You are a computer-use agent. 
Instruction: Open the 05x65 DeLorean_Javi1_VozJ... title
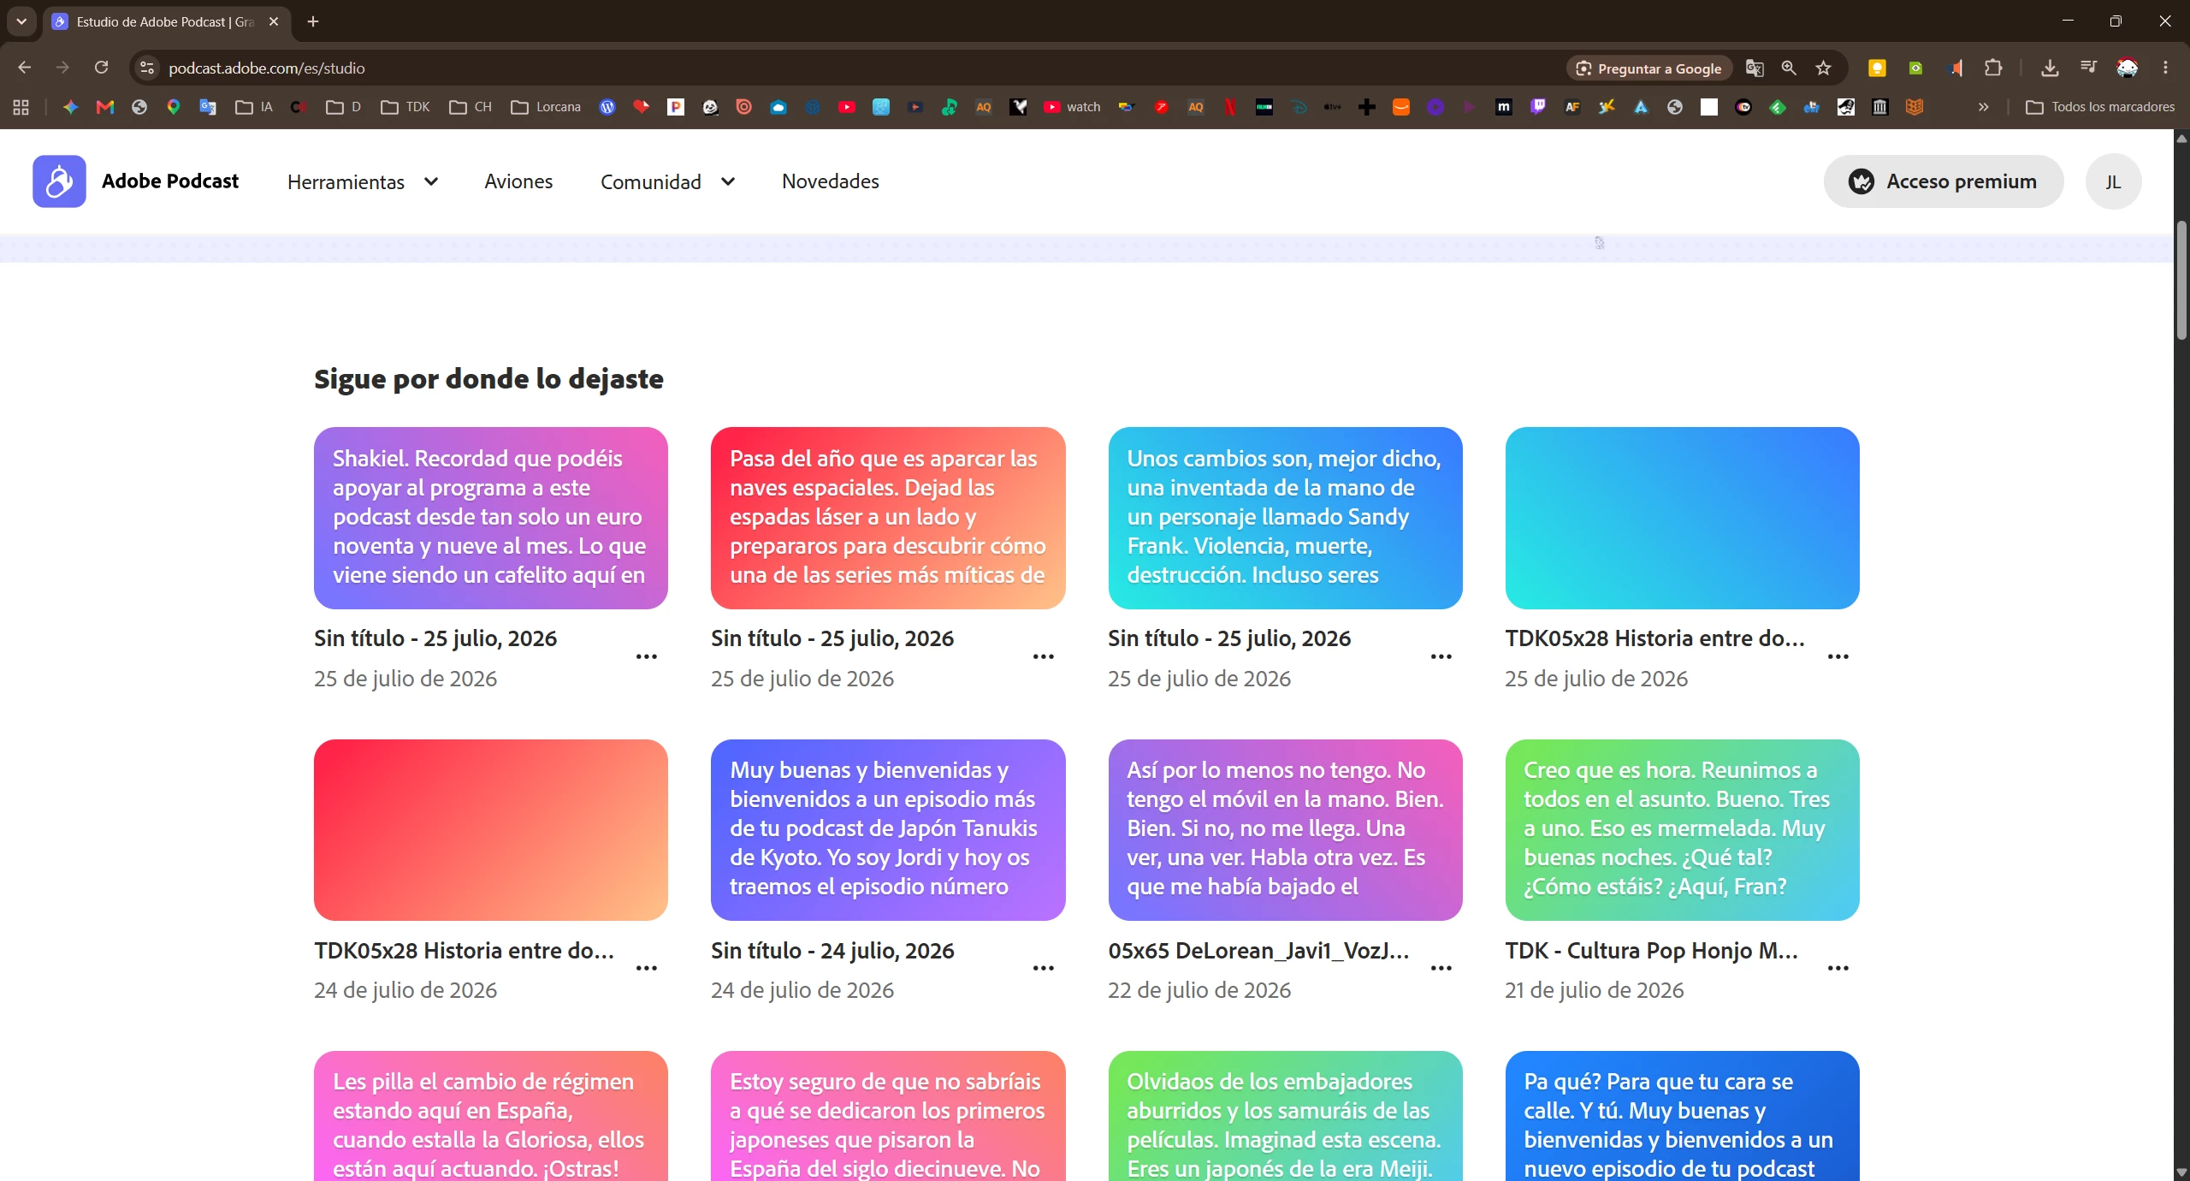tap(1259, 951)
